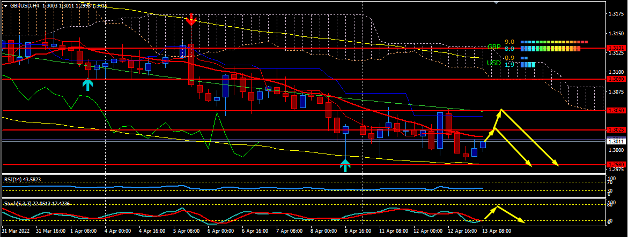Click the 20 level on Stoch scale

(x=611, y=220)
